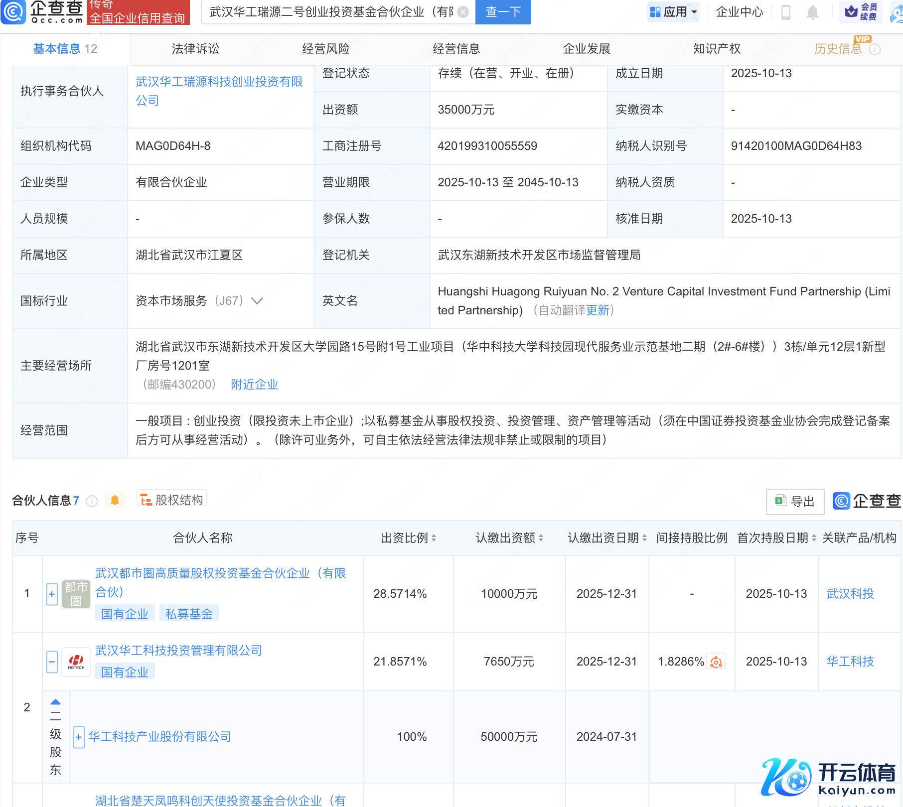Image resolution: width=903 pixels, height=807 pixels.
Task: Click the Qcc logo icon
Action: (x=13, y=12)
